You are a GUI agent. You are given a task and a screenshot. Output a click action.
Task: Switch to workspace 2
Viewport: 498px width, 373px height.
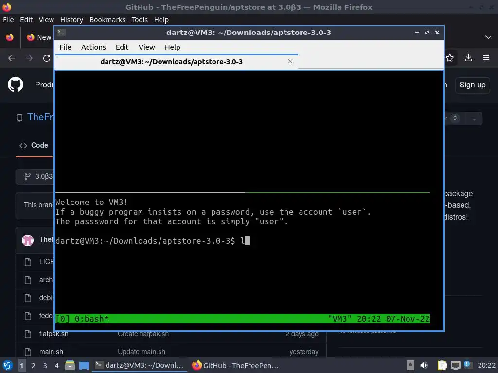(x=34, y=366)
